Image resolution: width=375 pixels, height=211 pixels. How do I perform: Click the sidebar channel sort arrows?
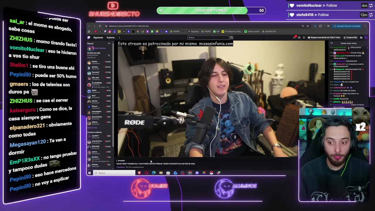[x=109, y=55]
